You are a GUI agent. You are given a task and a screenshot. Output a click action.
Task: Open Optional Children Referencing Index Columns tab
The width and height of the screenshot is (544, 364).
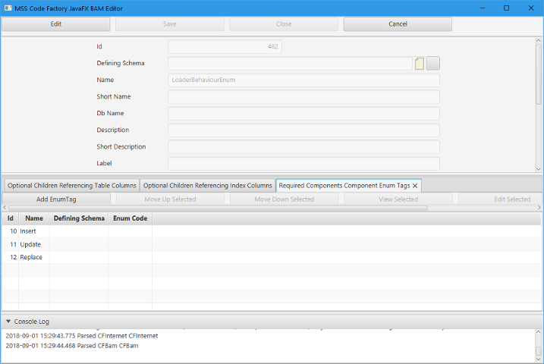(207, 186)
